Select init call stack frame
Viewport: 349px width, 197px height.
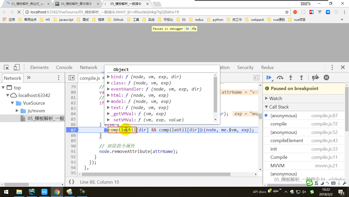304,149
